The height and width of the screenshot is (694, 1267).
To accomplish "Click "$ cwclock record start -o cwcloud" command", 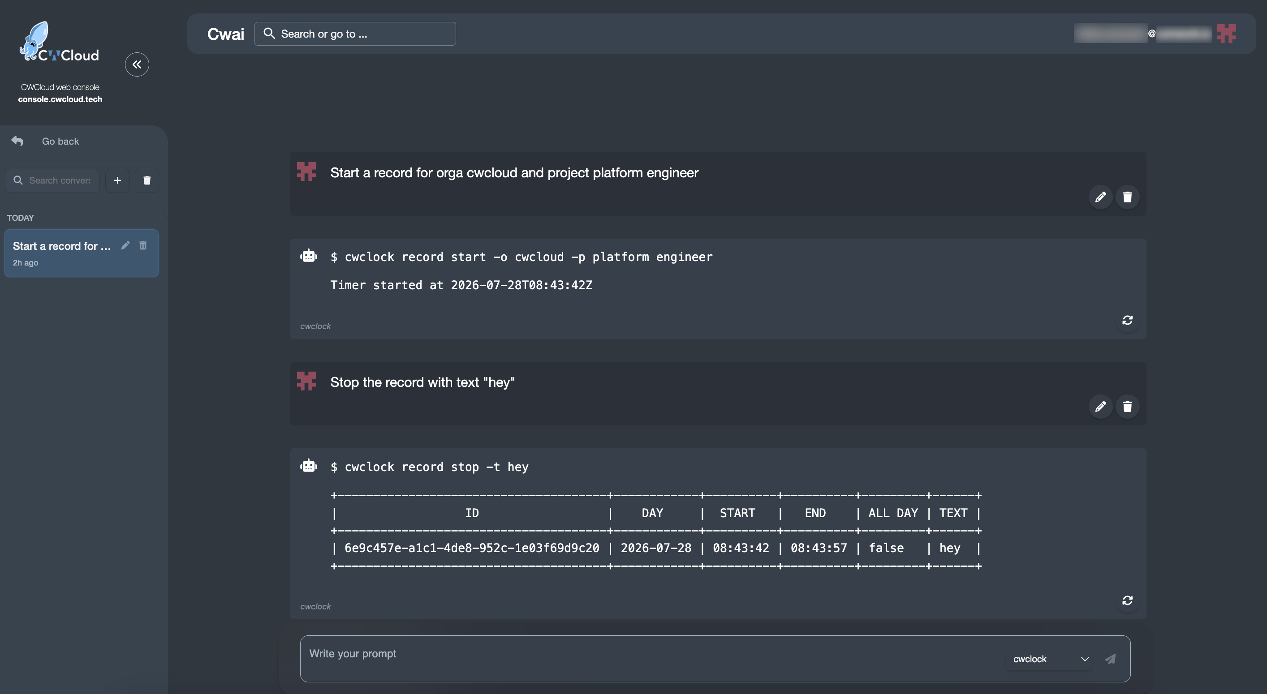I will pyautogui.click(x=521, y=257).
